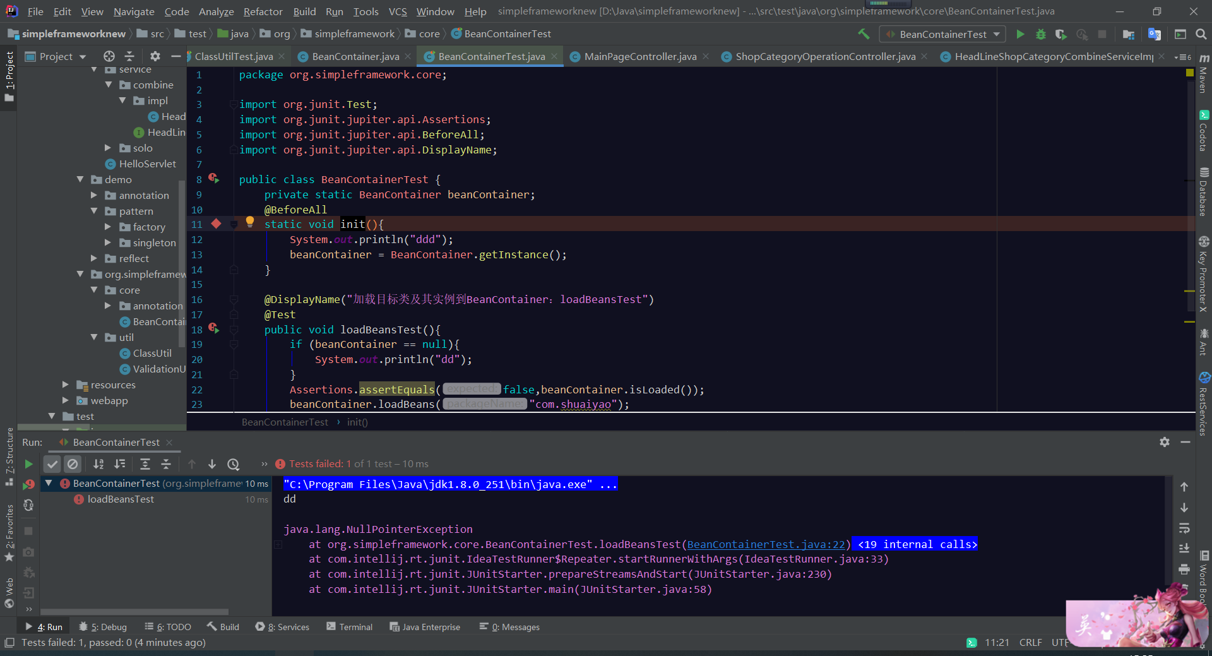Screen dimensions: 1212x656
Task: Collapse all test results
Action: tap(166, 464)
